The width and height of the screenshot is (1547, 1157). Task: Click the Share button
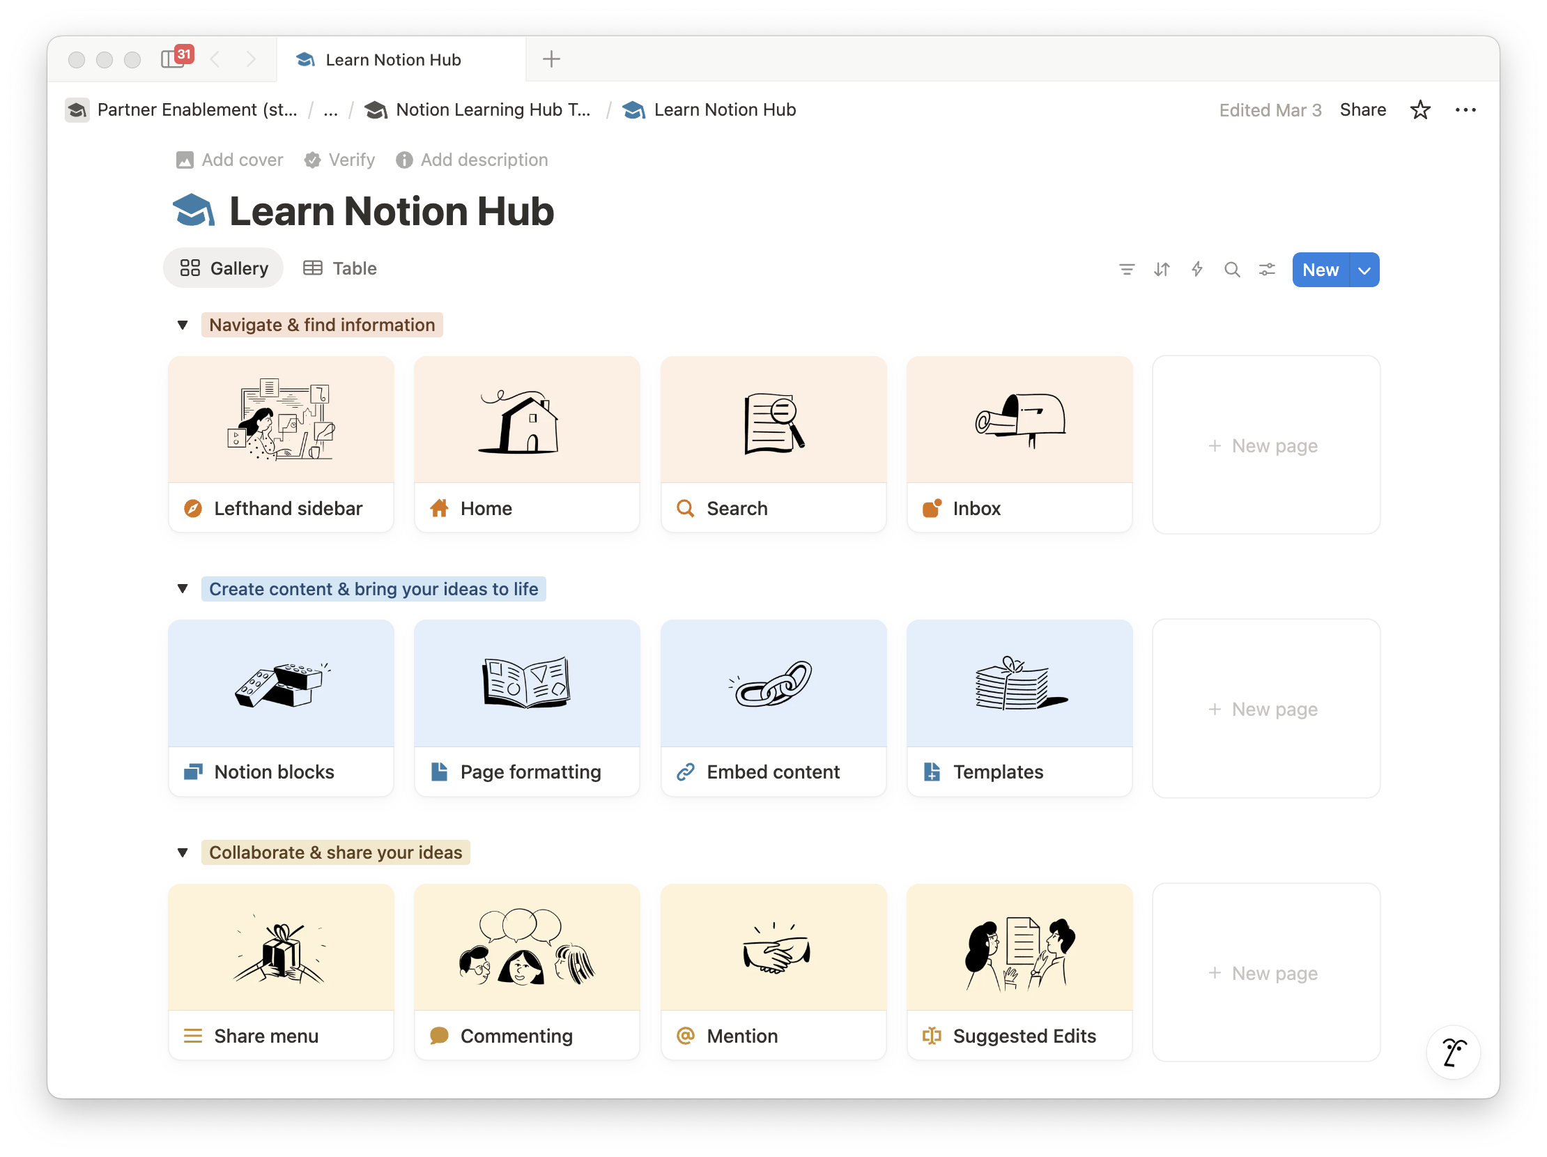click(x=1362, y=110)
